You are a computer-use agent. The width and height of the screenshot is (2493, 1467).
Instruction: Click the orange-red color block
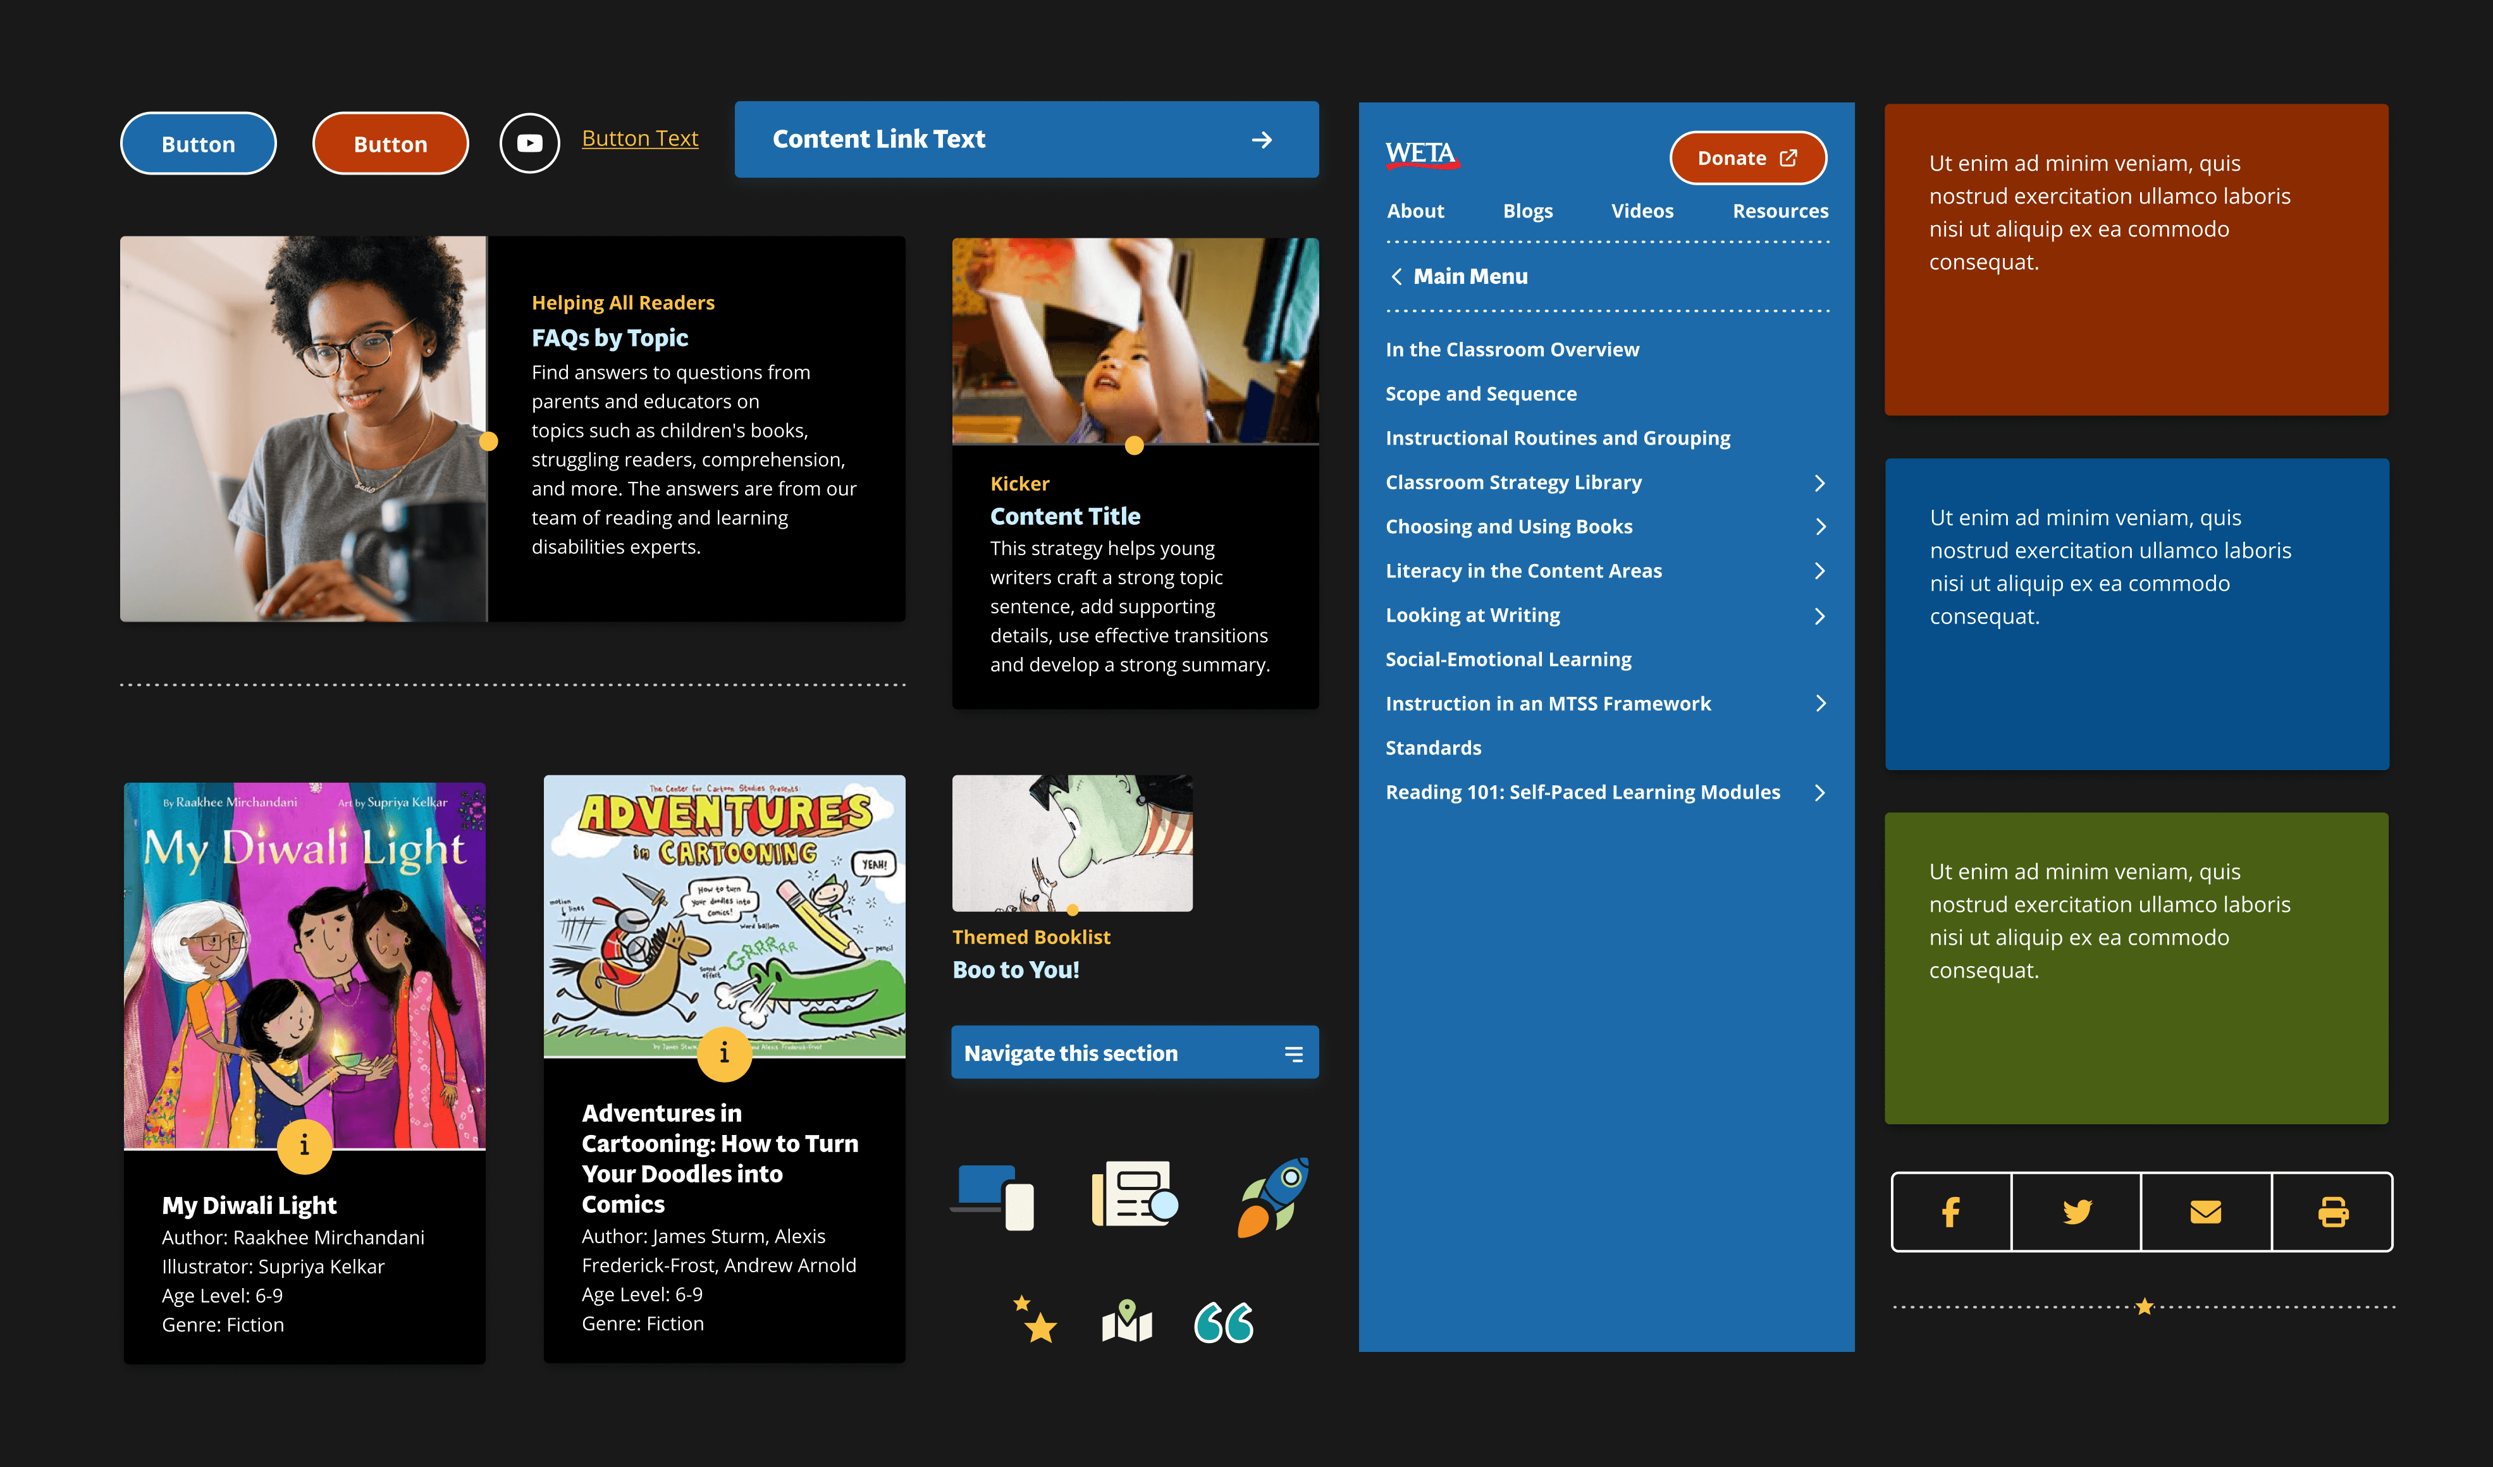click(x=2136, y=260)
